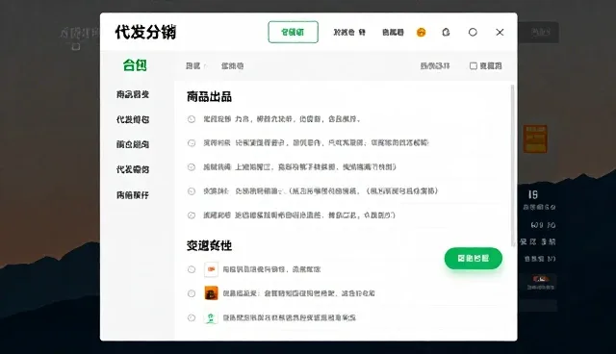The height and width of the screenshot is (354, 616).
Task: Click the dark orange product thumbnail
Action: [211, 293]
